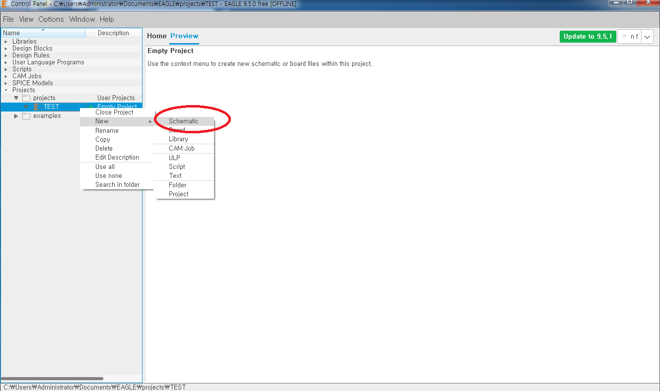This screenshot has width=660, height=391.
Task: Click the Update to 9.5.1 button
Action: coord(588,36)
